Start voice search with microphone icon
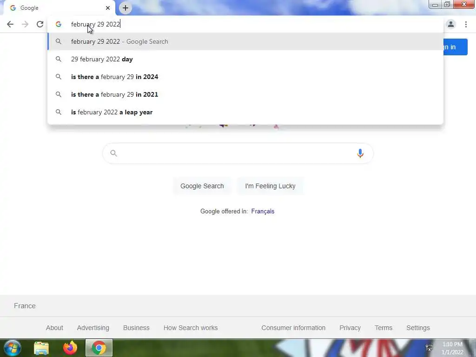Image resolution: width=476 pixels, height=357 pixels. [360, 153]
